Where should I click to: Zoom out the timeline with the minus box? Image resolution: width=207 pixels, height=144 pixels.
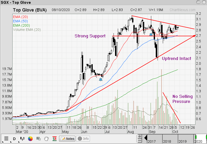[140, 140]
